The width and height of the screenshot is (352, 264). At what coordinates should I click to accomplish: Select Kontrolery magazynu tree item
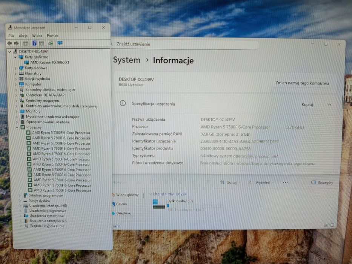[42, 101]
